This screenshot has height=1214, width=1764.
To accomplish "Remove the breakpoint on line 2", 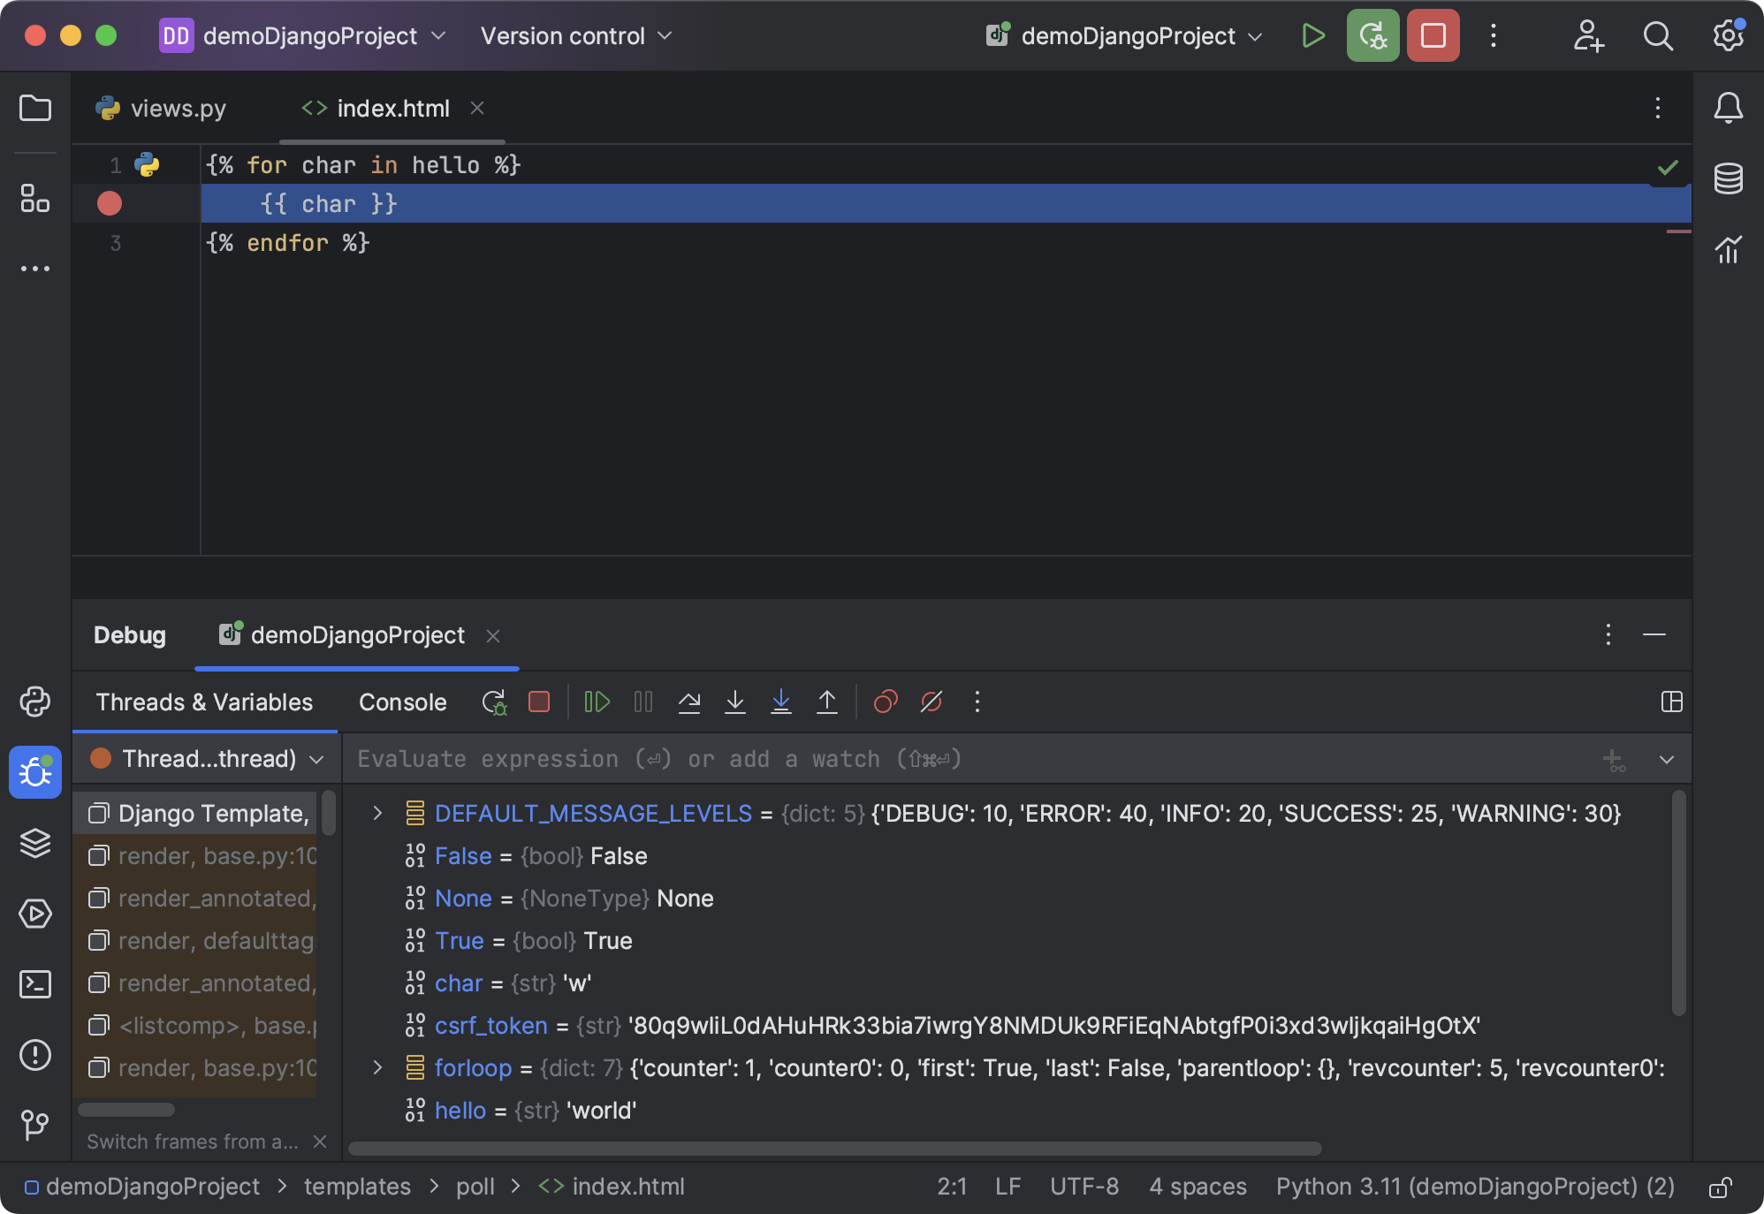I will pyautogui.click(x=110, y=204).
